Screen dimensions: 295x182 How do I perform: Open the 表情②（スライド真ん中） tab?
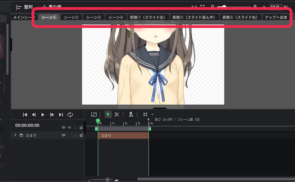[194, 17]
